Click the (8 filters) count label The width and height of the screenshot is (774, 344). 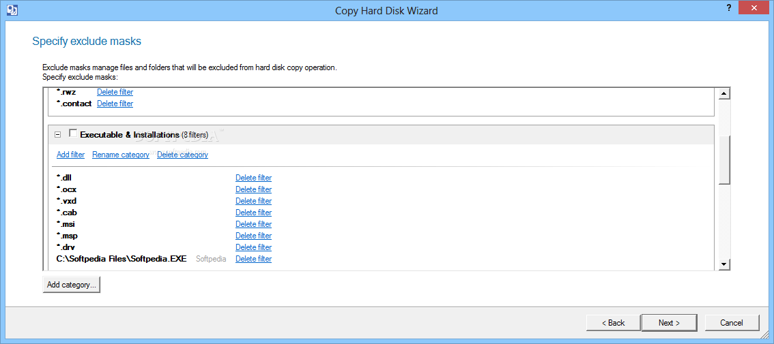[195, 135]
